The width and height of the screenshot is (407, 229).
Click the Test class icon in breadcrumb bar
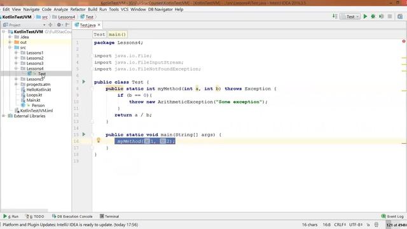click(x=83, y=17)
